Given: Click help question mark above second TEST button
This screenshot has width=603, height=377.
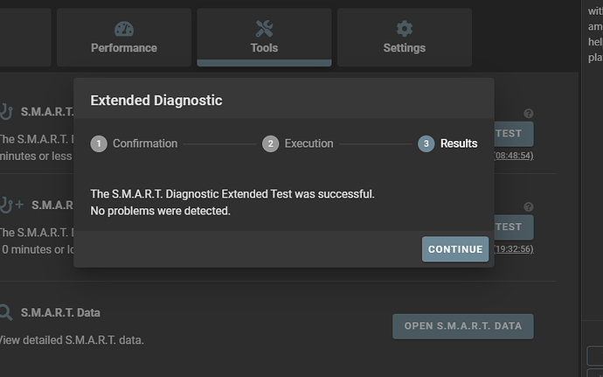Looking at the screenshot, I should 529,206.
